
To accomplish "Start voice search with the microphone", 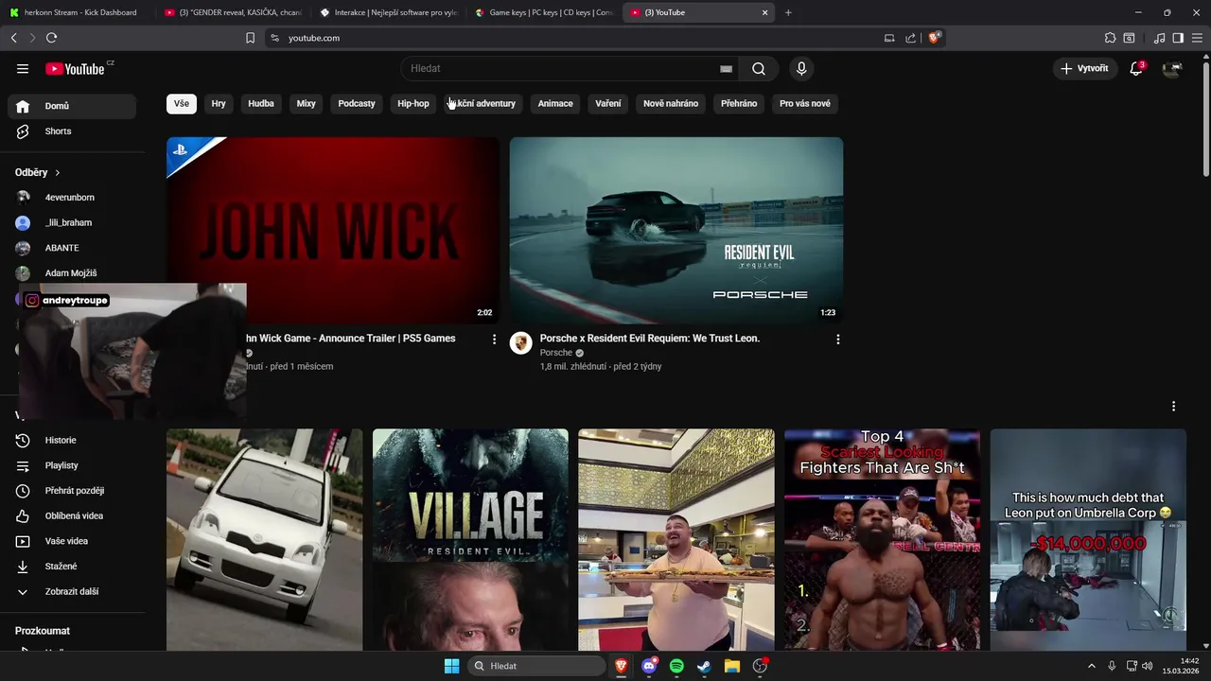I will coord(801,68).
